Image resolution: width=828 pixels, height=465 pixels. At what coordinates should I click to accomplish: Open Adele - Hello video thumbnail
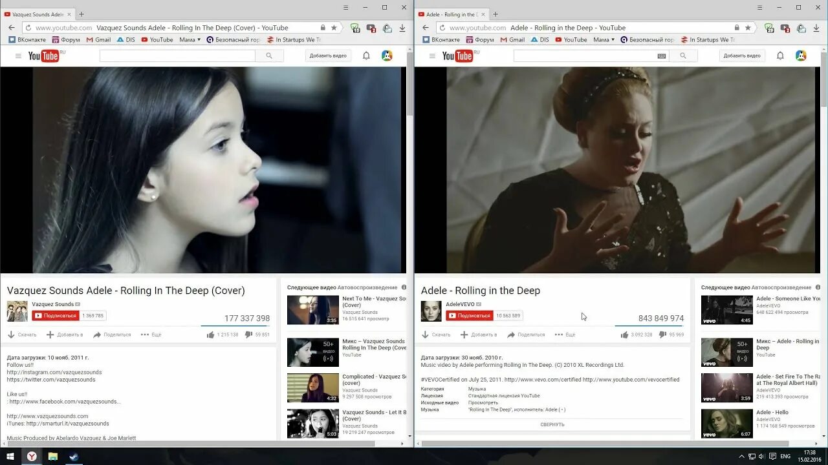pos(727,424)
